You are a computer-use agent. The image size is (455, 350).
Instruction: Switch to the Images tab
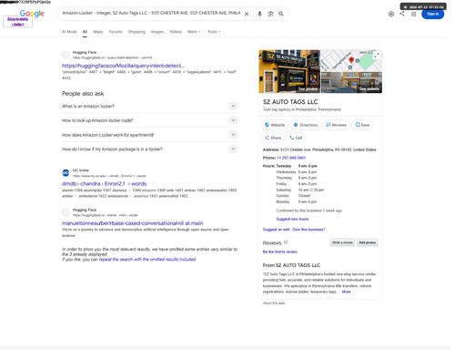pyautogui.click(x=157, y=32)
